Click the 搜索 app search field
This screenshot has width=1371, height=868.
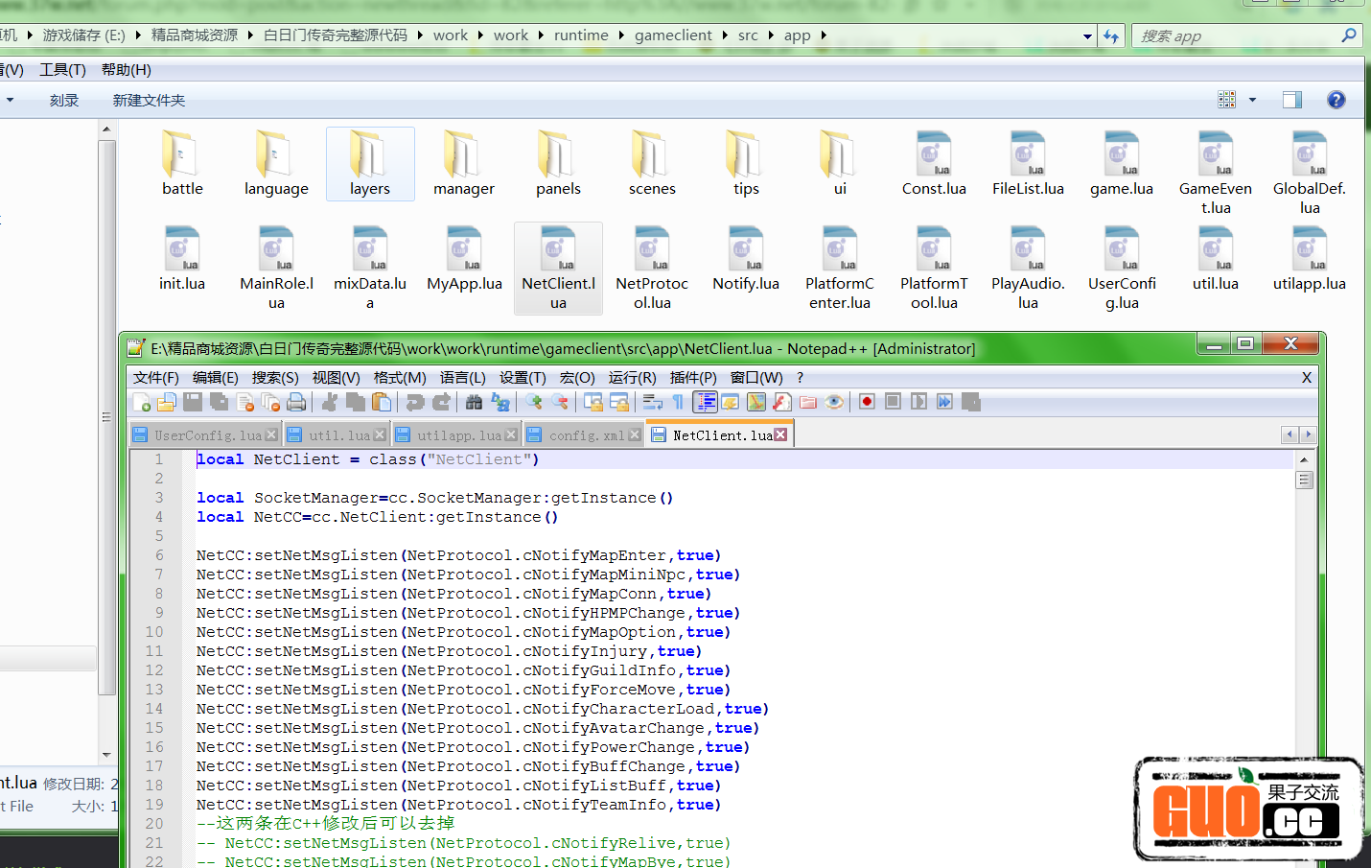pyautogui.click(x=1237, y=36)
